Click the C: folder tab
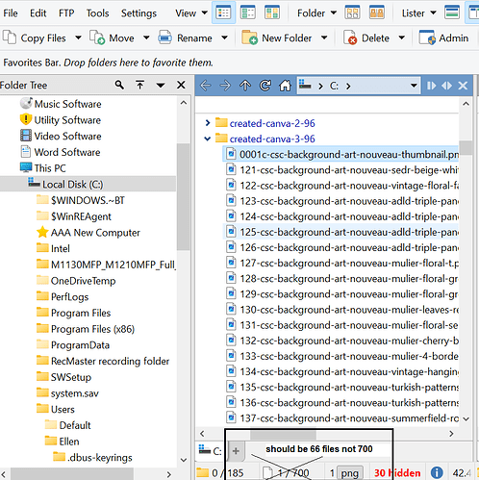Viewport: 479px width, 480px height. point(211,451)
